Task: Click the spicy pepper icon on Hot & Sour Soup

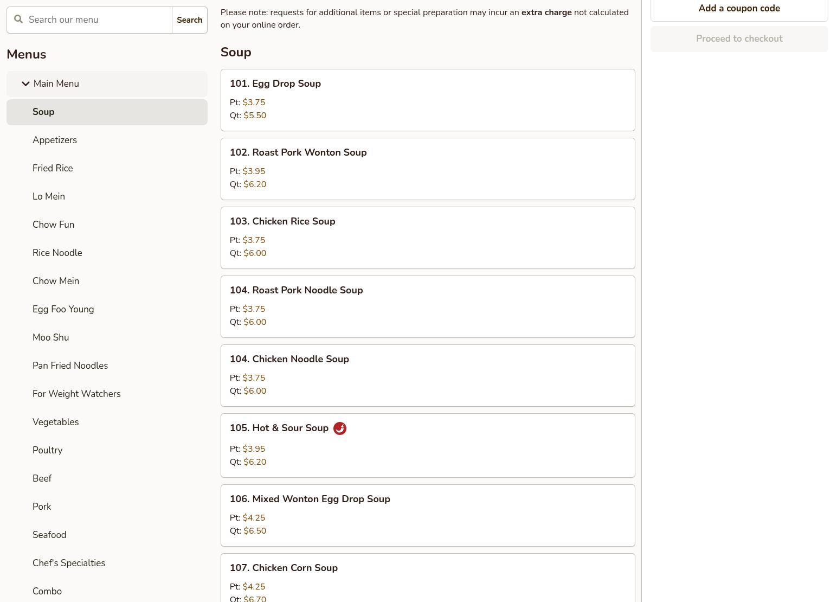Action: pyautogui.click(x=339, y=428)
